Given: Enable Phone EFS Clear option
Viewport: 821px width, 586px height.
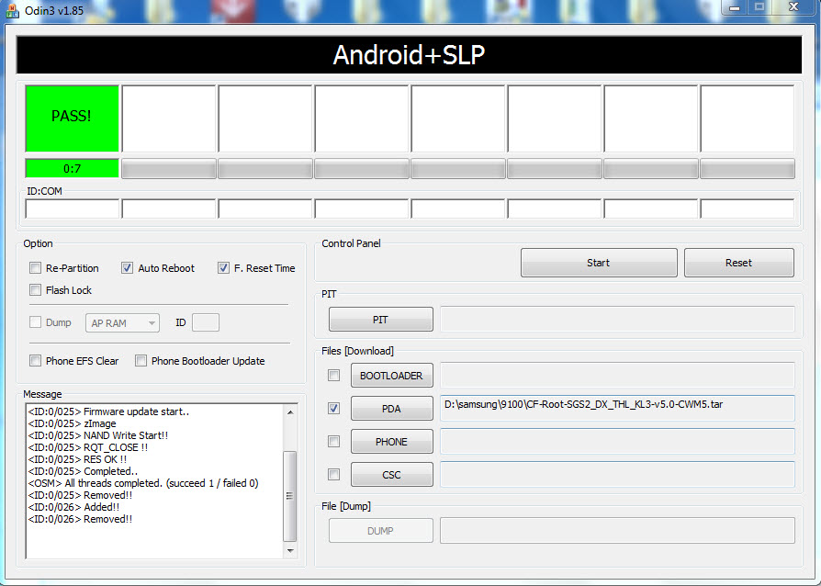Looking at the screenshot, I should [36, 361].
